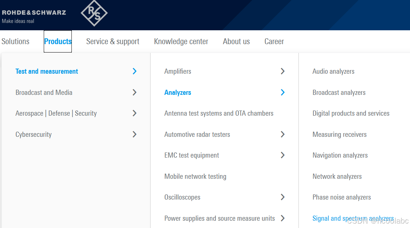
Task: Select Automotive radar testers
Action: point(197,134)
